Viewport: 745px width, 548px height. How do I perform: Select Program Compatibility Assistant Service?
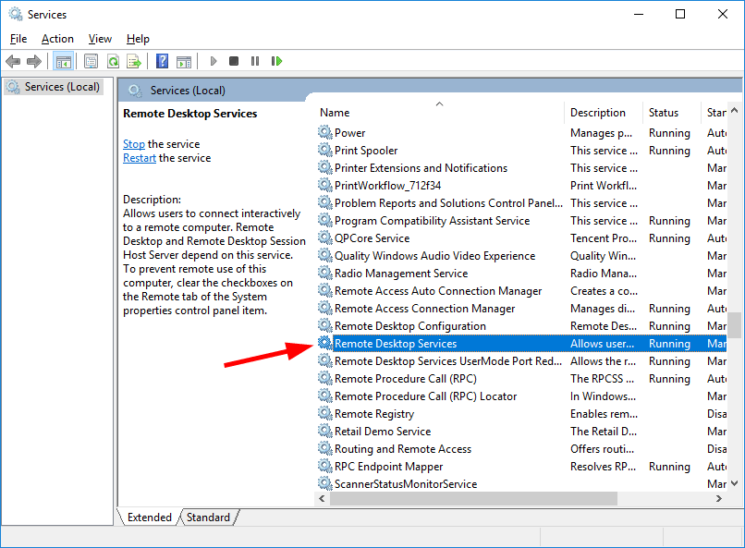[x=432, y=220]
